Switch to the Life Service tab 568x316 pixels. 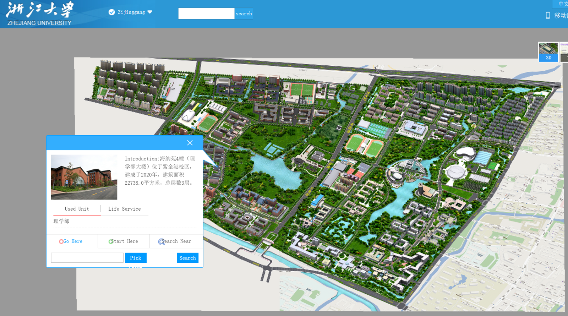point(124,209)
